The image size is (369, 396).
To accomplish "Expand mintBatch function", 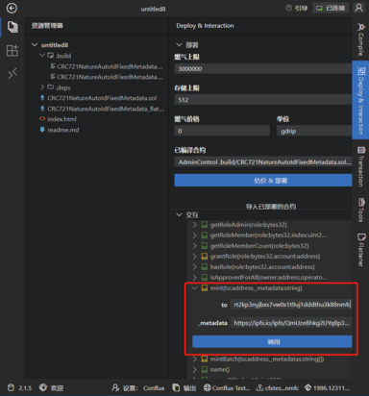I will tap(195, 359).
